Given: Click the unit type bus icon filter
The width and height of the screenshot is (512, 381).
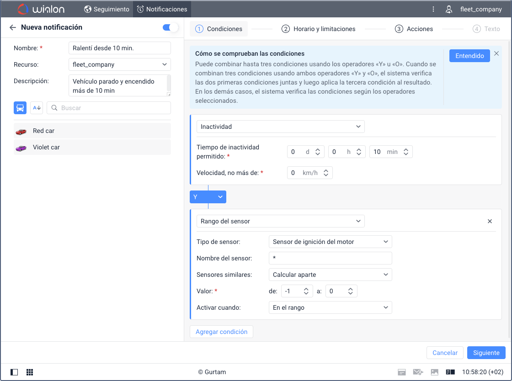Looking at the screenshot, I should [x=20, y=108].
